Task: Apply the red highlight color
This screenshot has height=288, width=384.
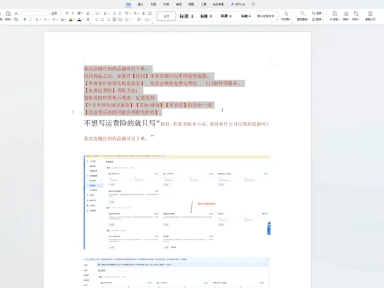Action: [71, 20]
